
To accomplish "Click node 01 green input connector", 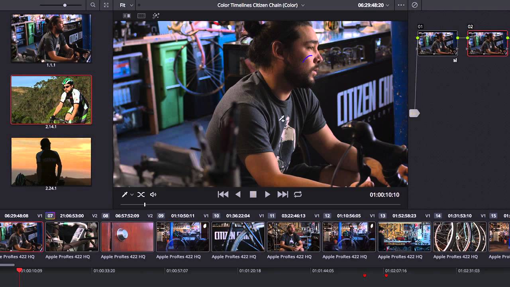I will tap(418, 38).
